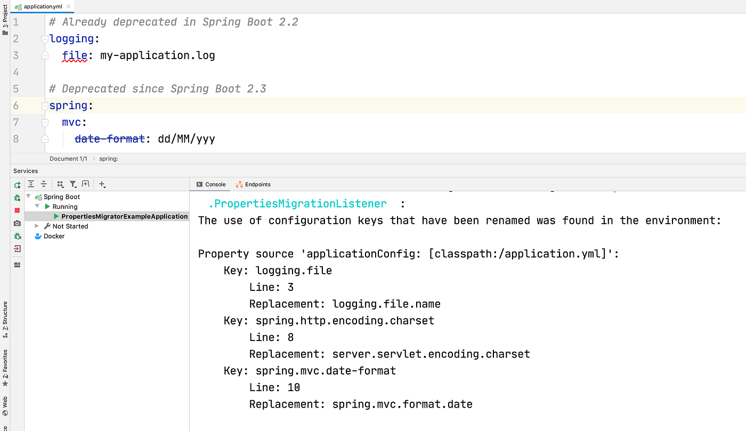This screenshot has height=431, width=746.
Task: Click line number 3 in the gutter
Action: (x=16, y=55)
